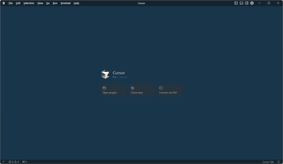Image resolution: width=283 pixels, height=164 pixels.
Task: Click the Connect via SSH button
Action: point(170,90)
